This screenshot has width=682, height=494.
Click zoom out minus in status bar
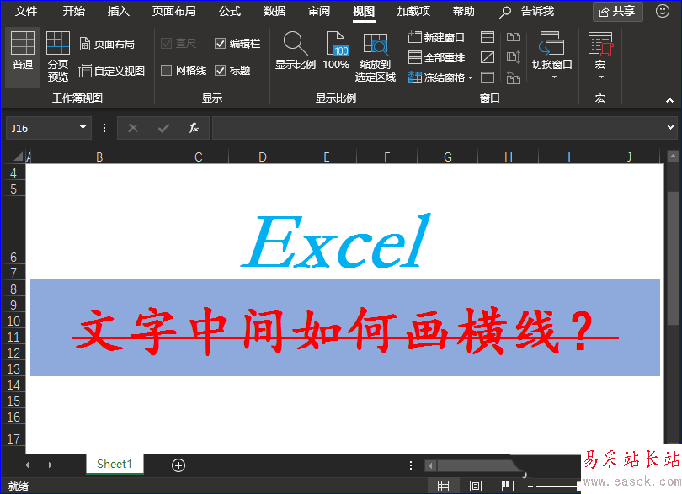coord(530,486)
